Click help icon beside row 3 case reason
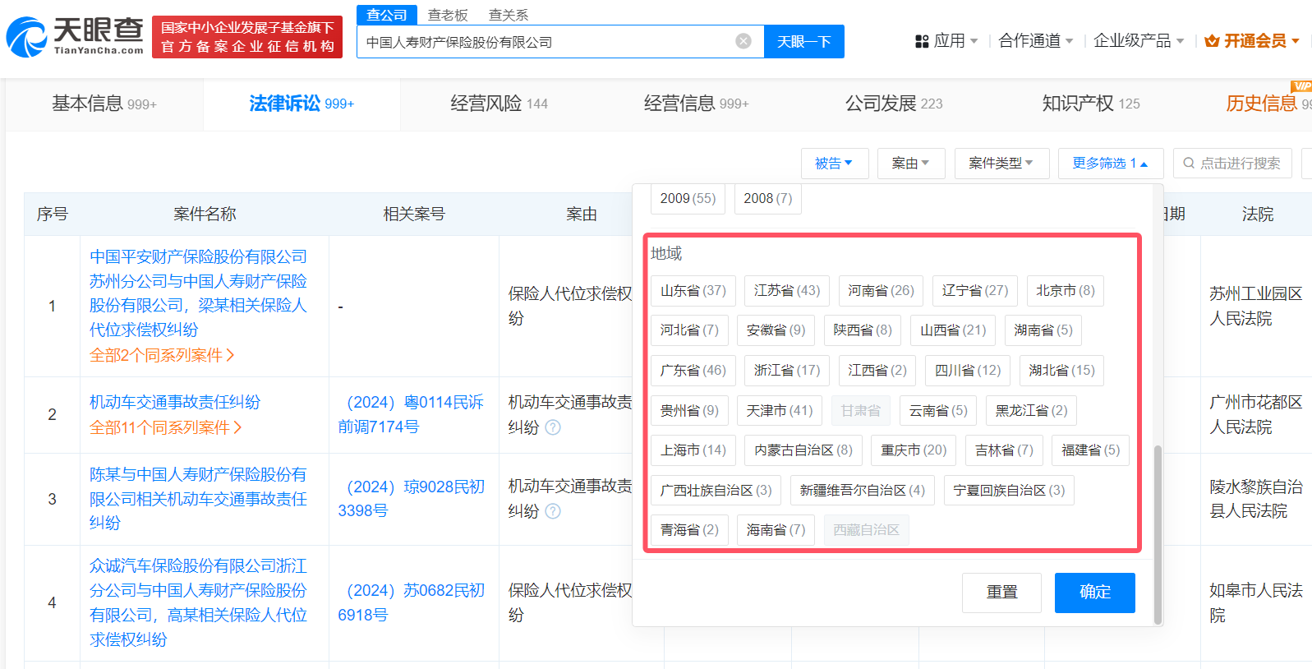 (x=553, y=511)
